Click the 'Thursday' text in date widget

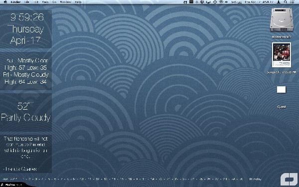click(x=26, y=29)
